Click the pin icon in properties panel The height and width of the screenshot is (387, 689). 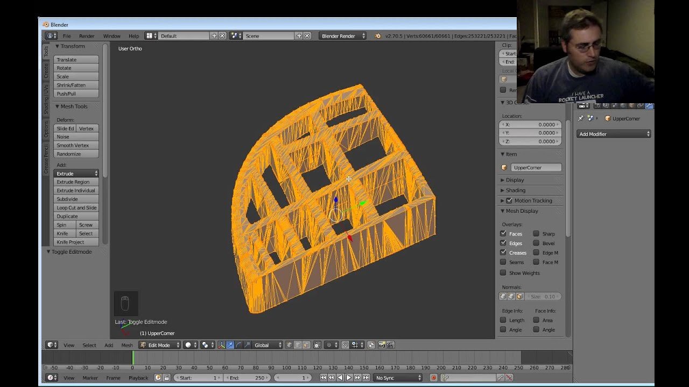coord(581,118)
